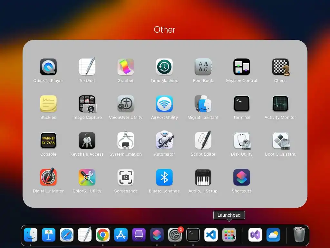Open Keychain Access

pos(87,140)
